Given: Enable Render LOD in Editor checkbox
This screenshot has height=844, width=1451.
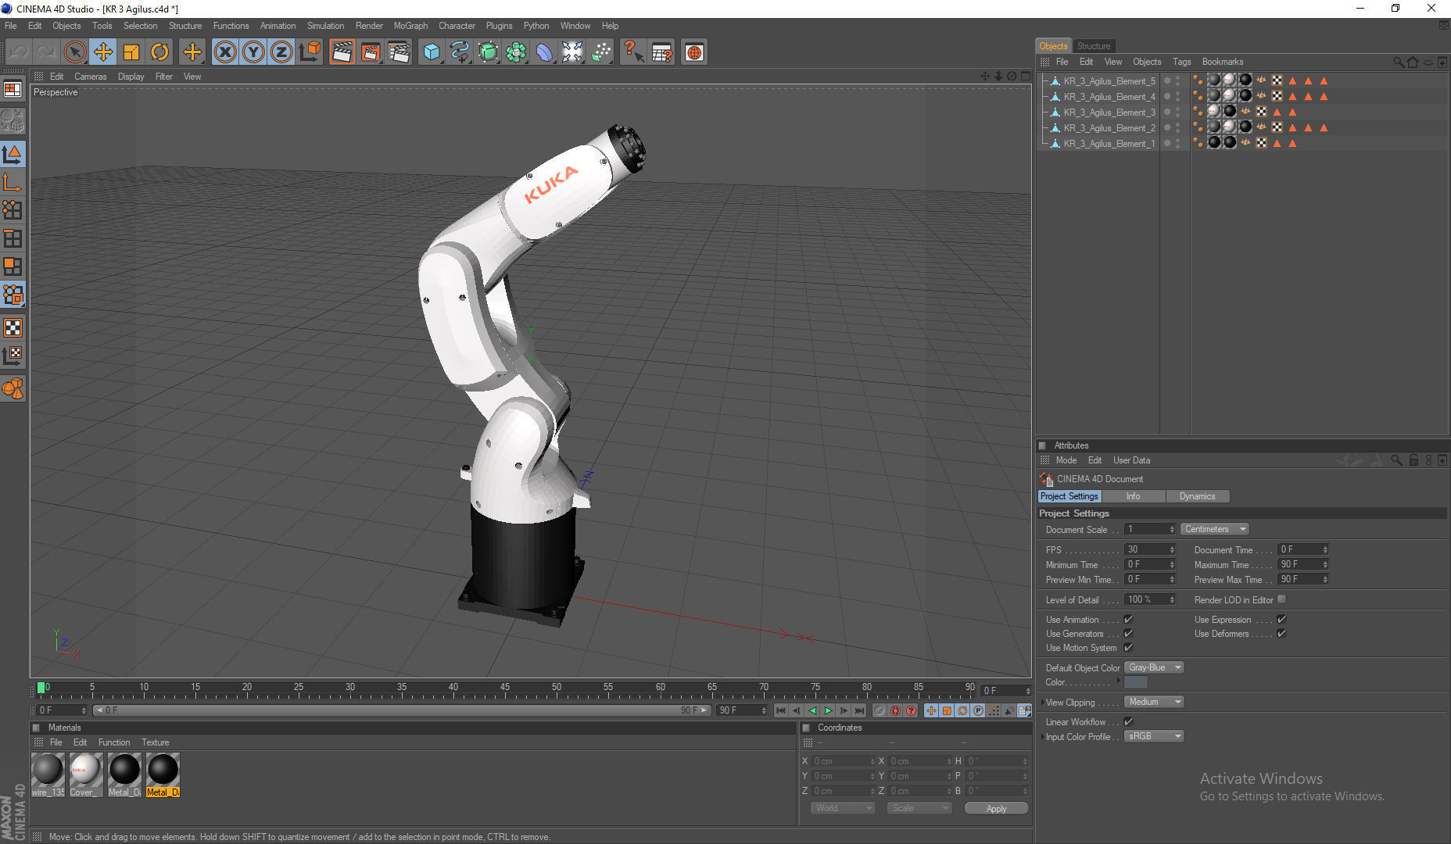Looking at the screenshot, I should [1281, 599].
